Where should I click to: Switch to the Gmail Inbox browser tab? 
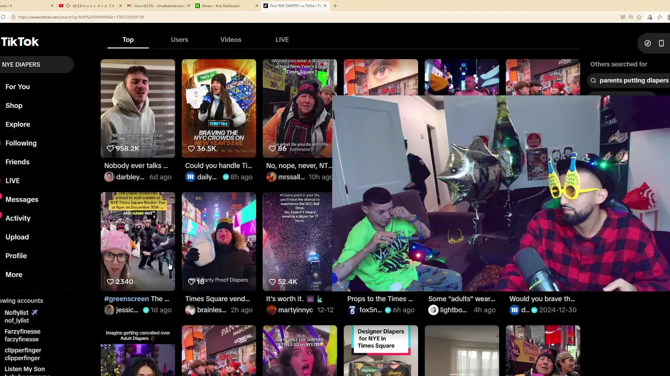click(157, 6)
